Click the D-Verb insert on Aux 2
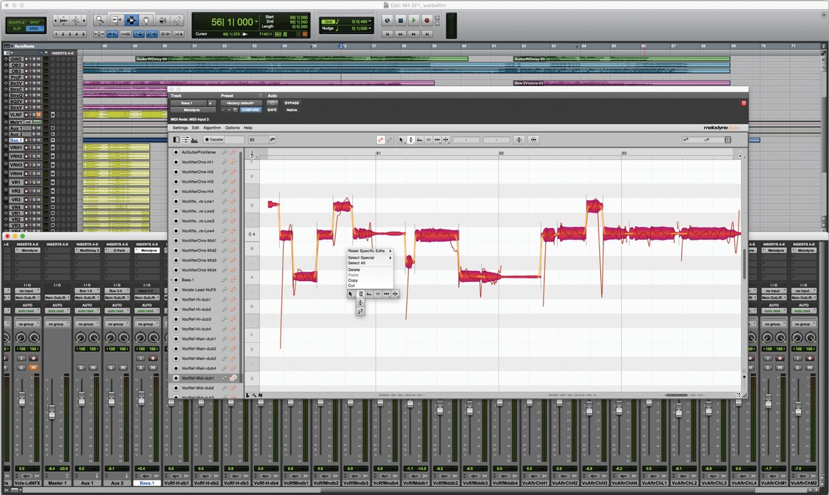The height and width of the screenshot is (495, 829). pyautogui.click(x=117, y=251)
